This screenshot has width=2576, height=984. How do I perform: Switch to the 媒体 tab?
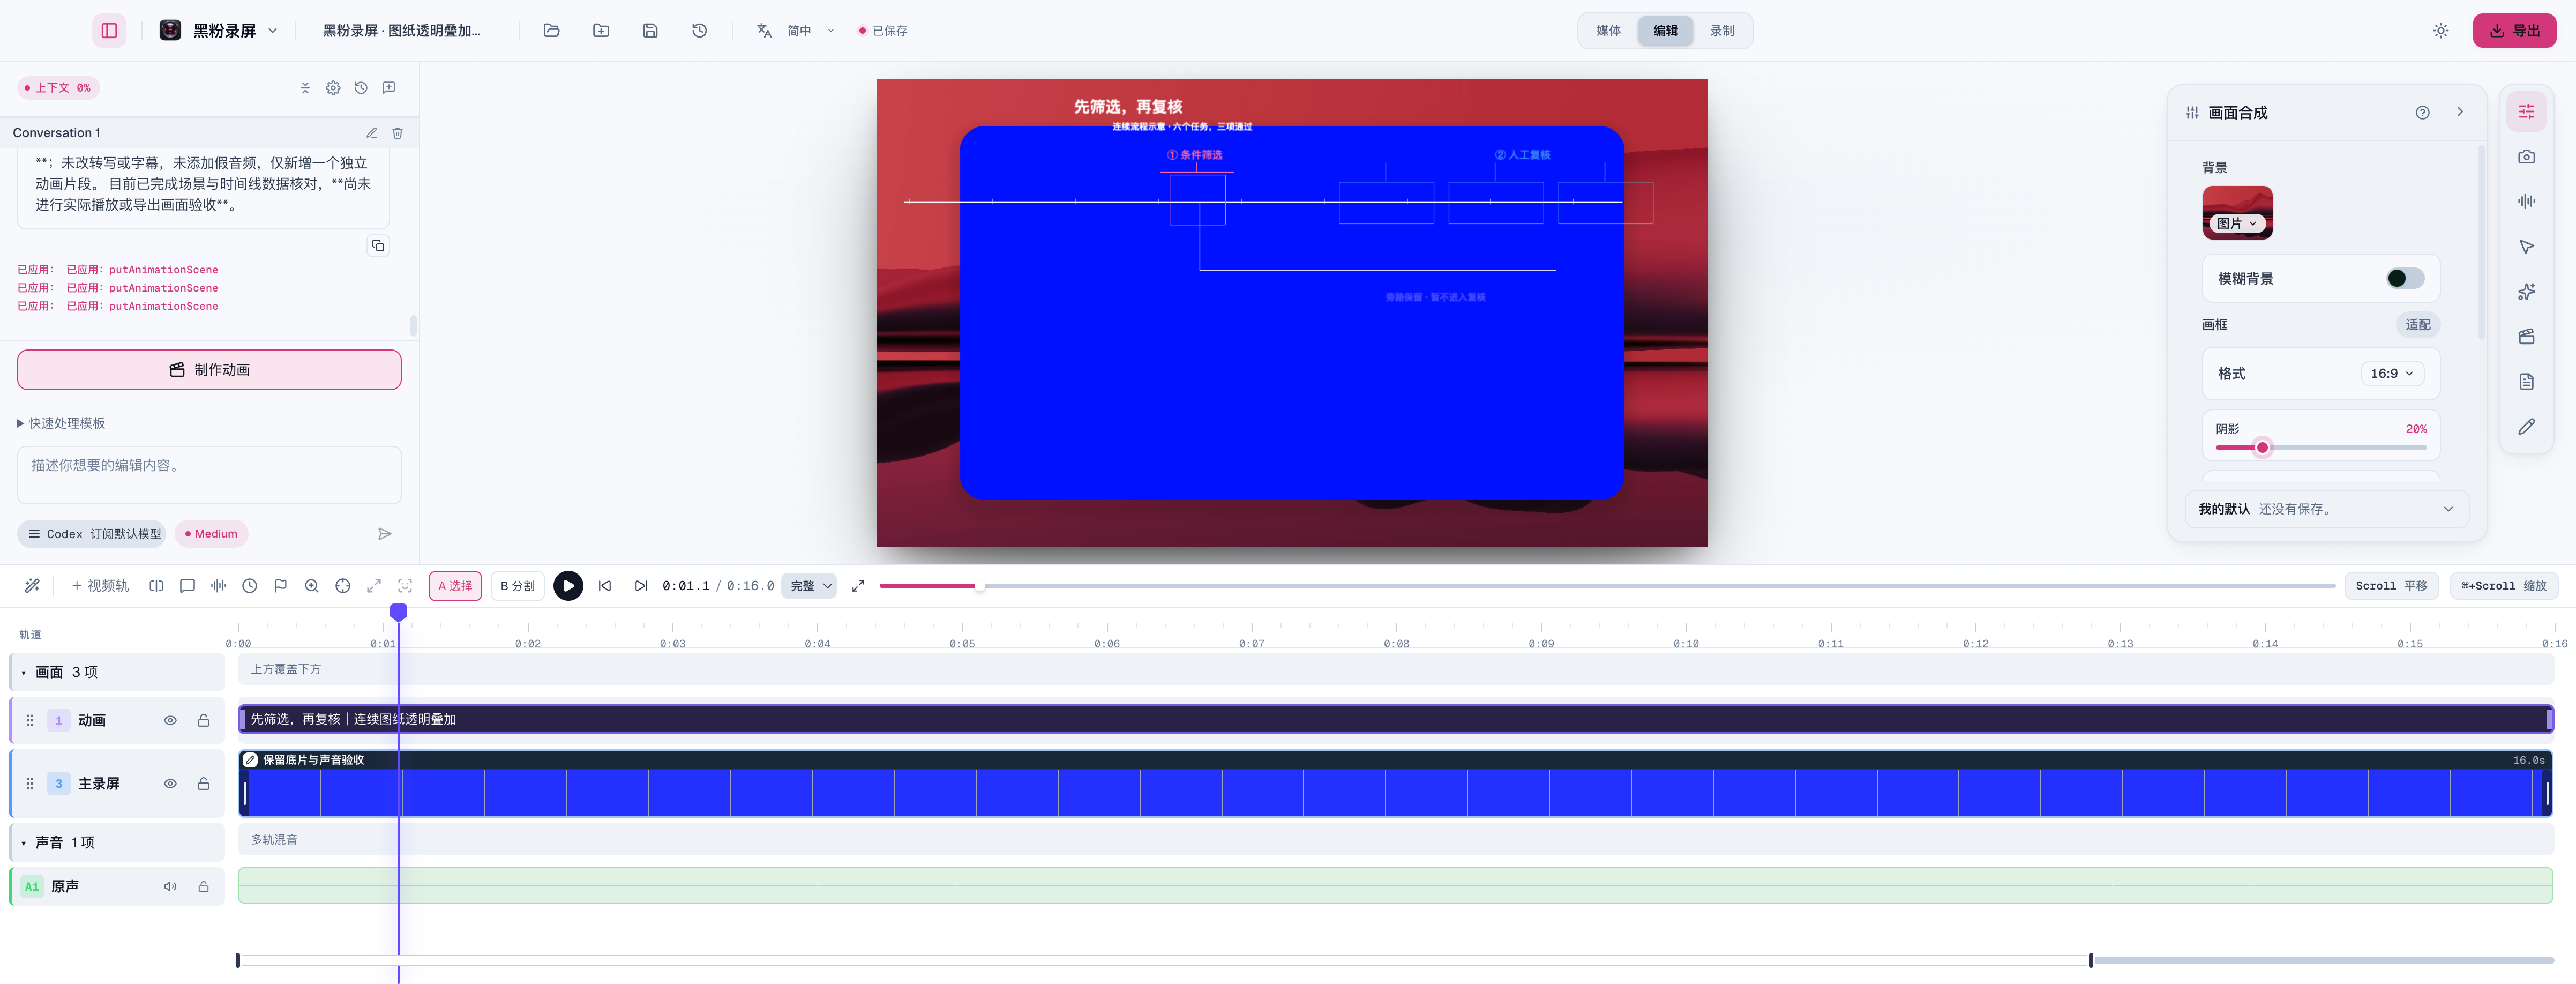1608,31
